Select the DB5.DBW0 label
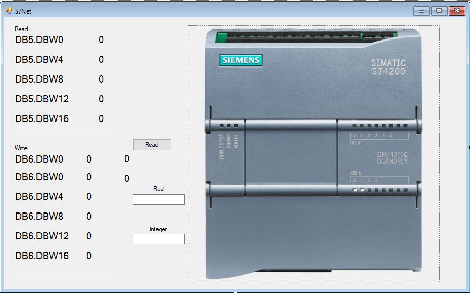This screenshot has width=470, height=293. pos(40,40)
